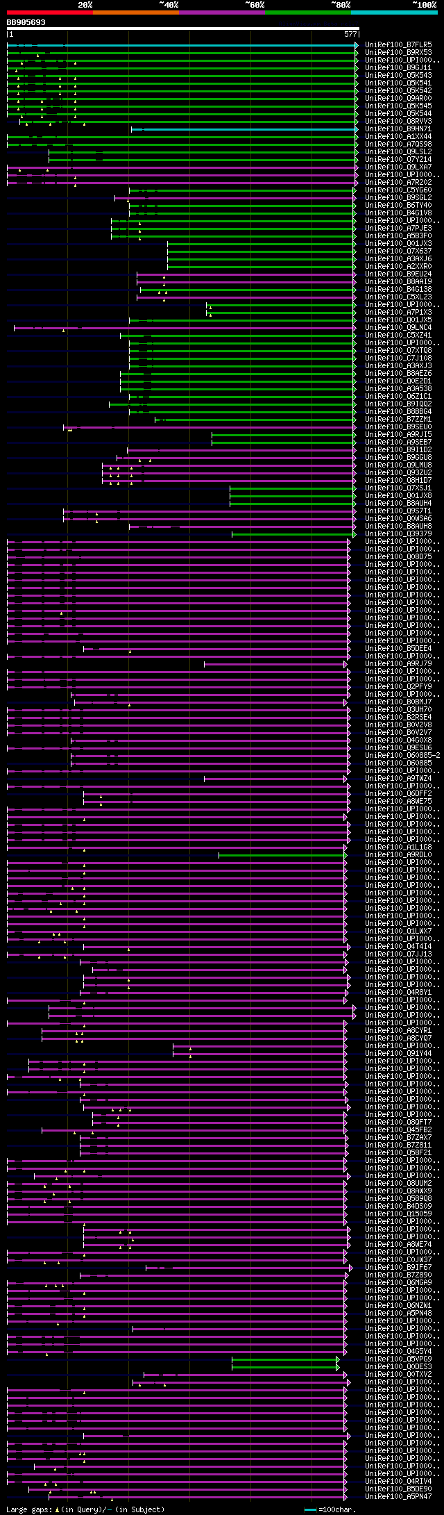Open hit UniRef100_A2XXR0

(398, 266)
